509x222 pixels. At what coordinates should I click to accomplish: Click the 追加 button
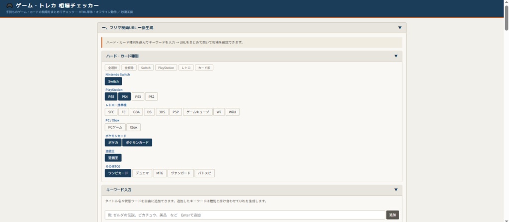coord(393,215)
